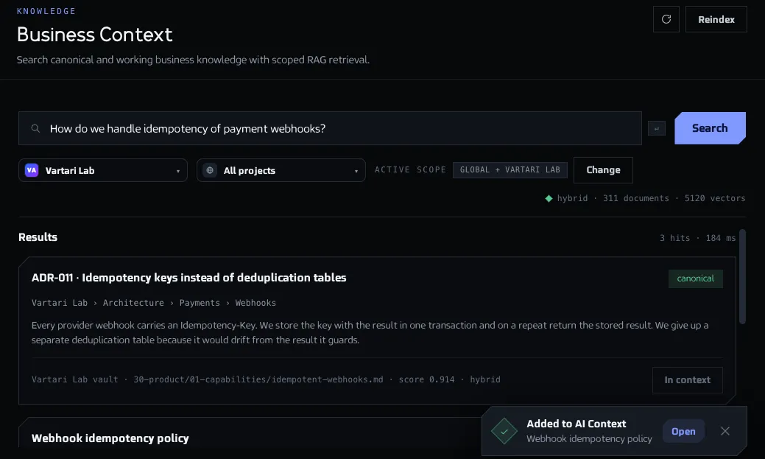
Task: Open the All projects dropdown
Action: [281, 170]
